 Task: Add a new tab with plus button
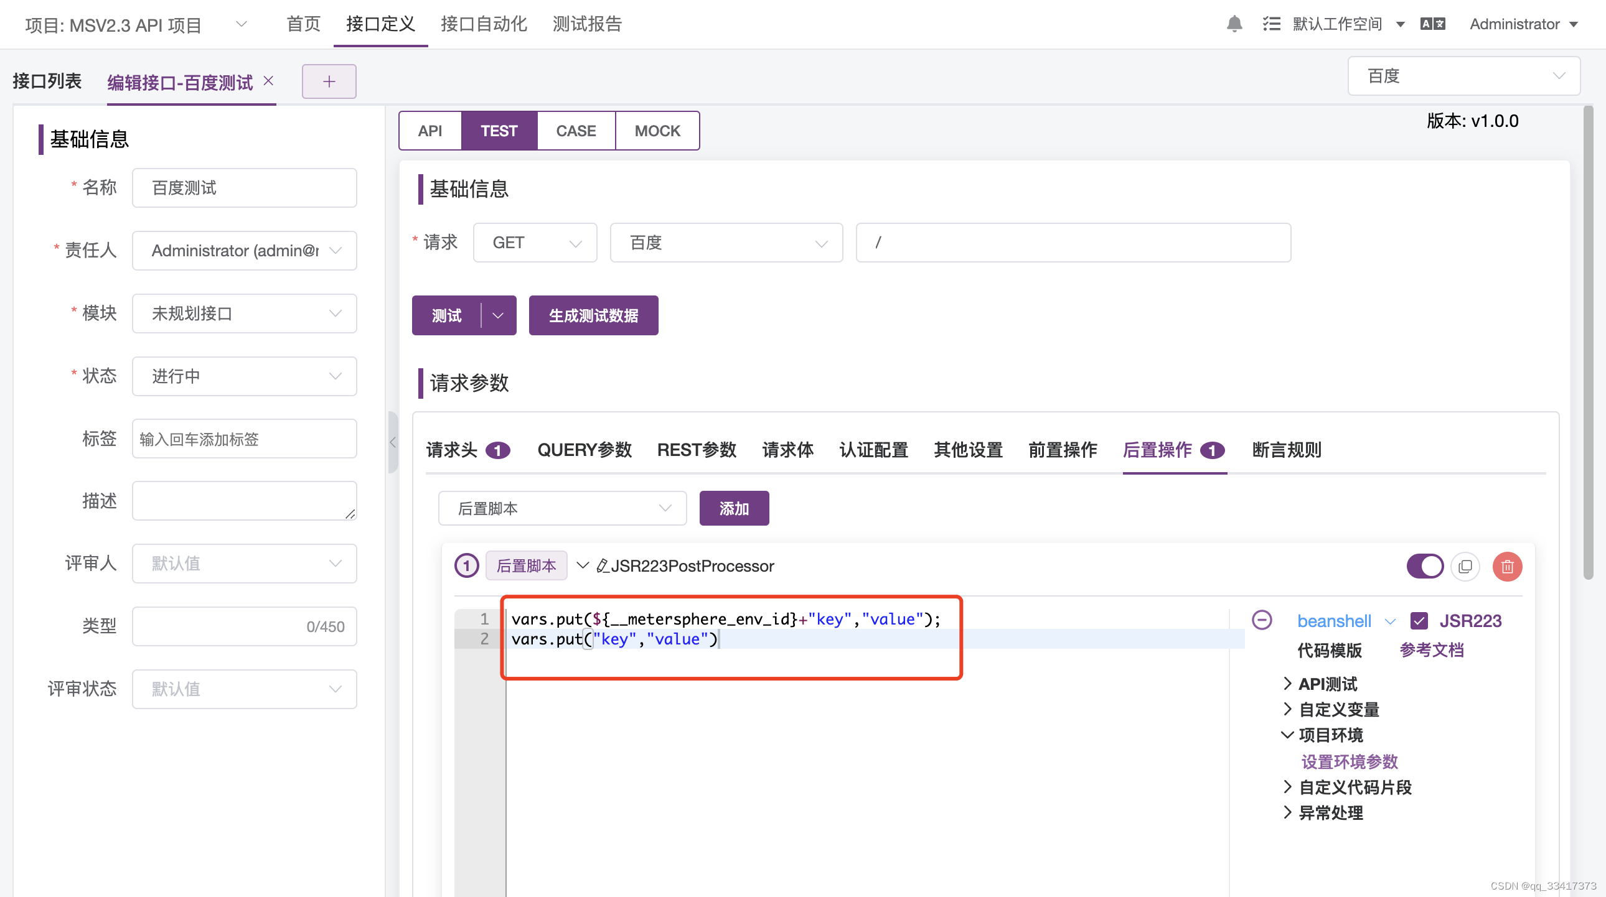[x=329, y=81]
